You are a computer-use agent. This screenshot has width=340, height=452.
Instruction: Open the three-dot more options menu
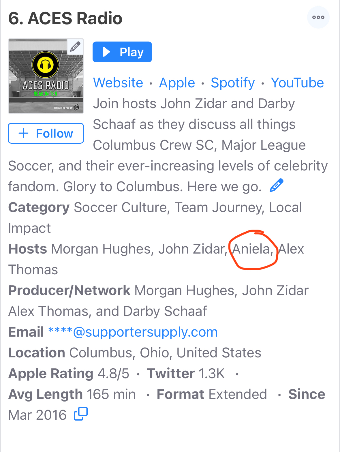(318, 17)
